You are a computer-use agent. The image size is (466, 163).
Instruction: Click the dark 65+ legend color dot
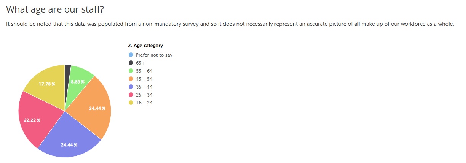(x=131, y=63)
